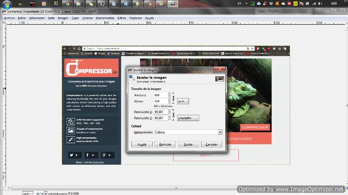Image resolution: width=348 pixels, height=195 pixels.
Task: Open the Editar menu
Action: (22, 18)
